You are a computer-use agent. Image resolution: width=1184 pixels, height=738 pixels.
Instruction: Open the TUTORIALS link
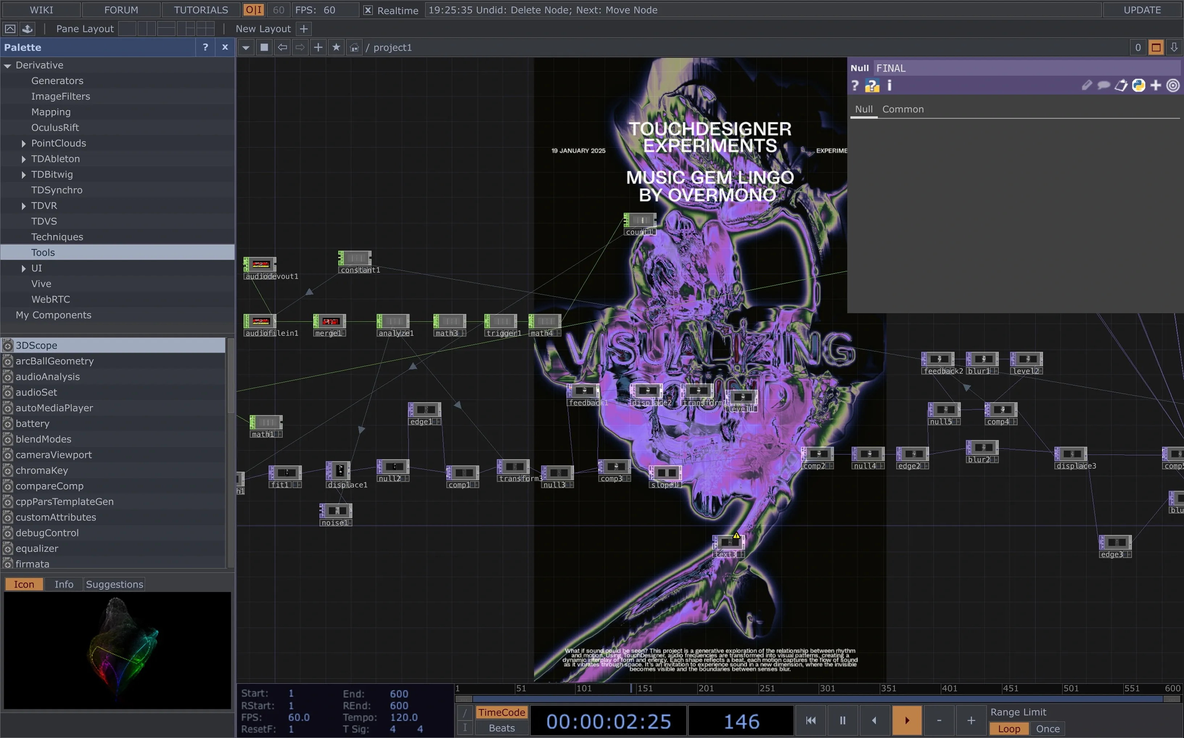(201, 10)
